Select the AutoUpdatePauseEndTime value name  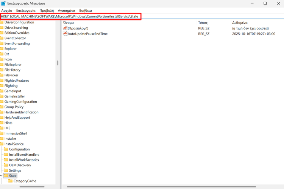click(x=88, y=34)
